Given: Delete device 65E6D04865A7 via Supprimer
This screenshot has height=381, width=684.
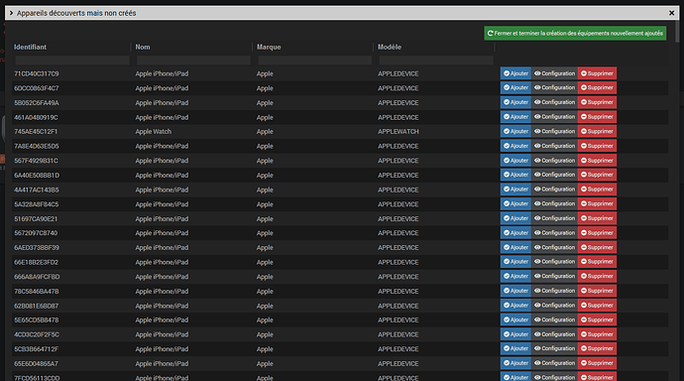Looking at the screenshot, I should 597,363.
